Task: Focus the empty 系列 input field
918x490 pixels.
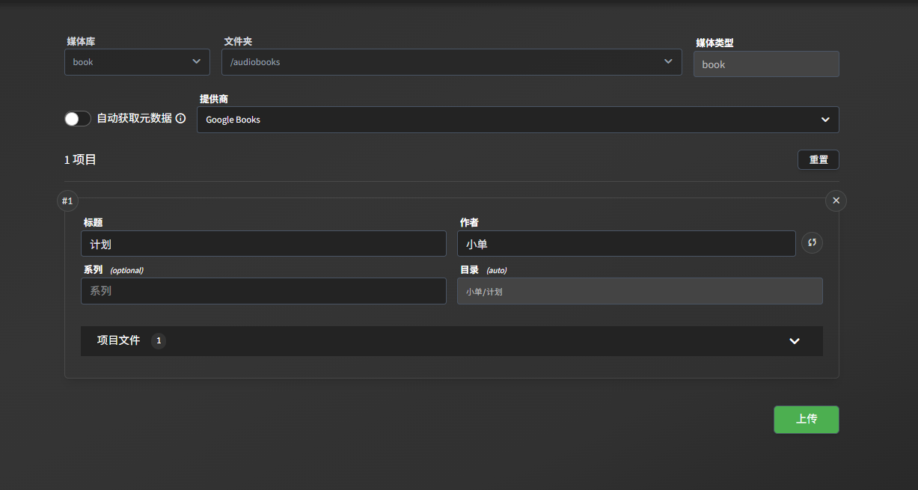Action: click(x=263, y=291)
